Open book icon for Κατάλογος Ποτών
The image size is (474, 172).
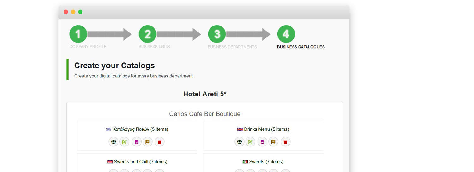pyautogui.click(x=148, y=142)
